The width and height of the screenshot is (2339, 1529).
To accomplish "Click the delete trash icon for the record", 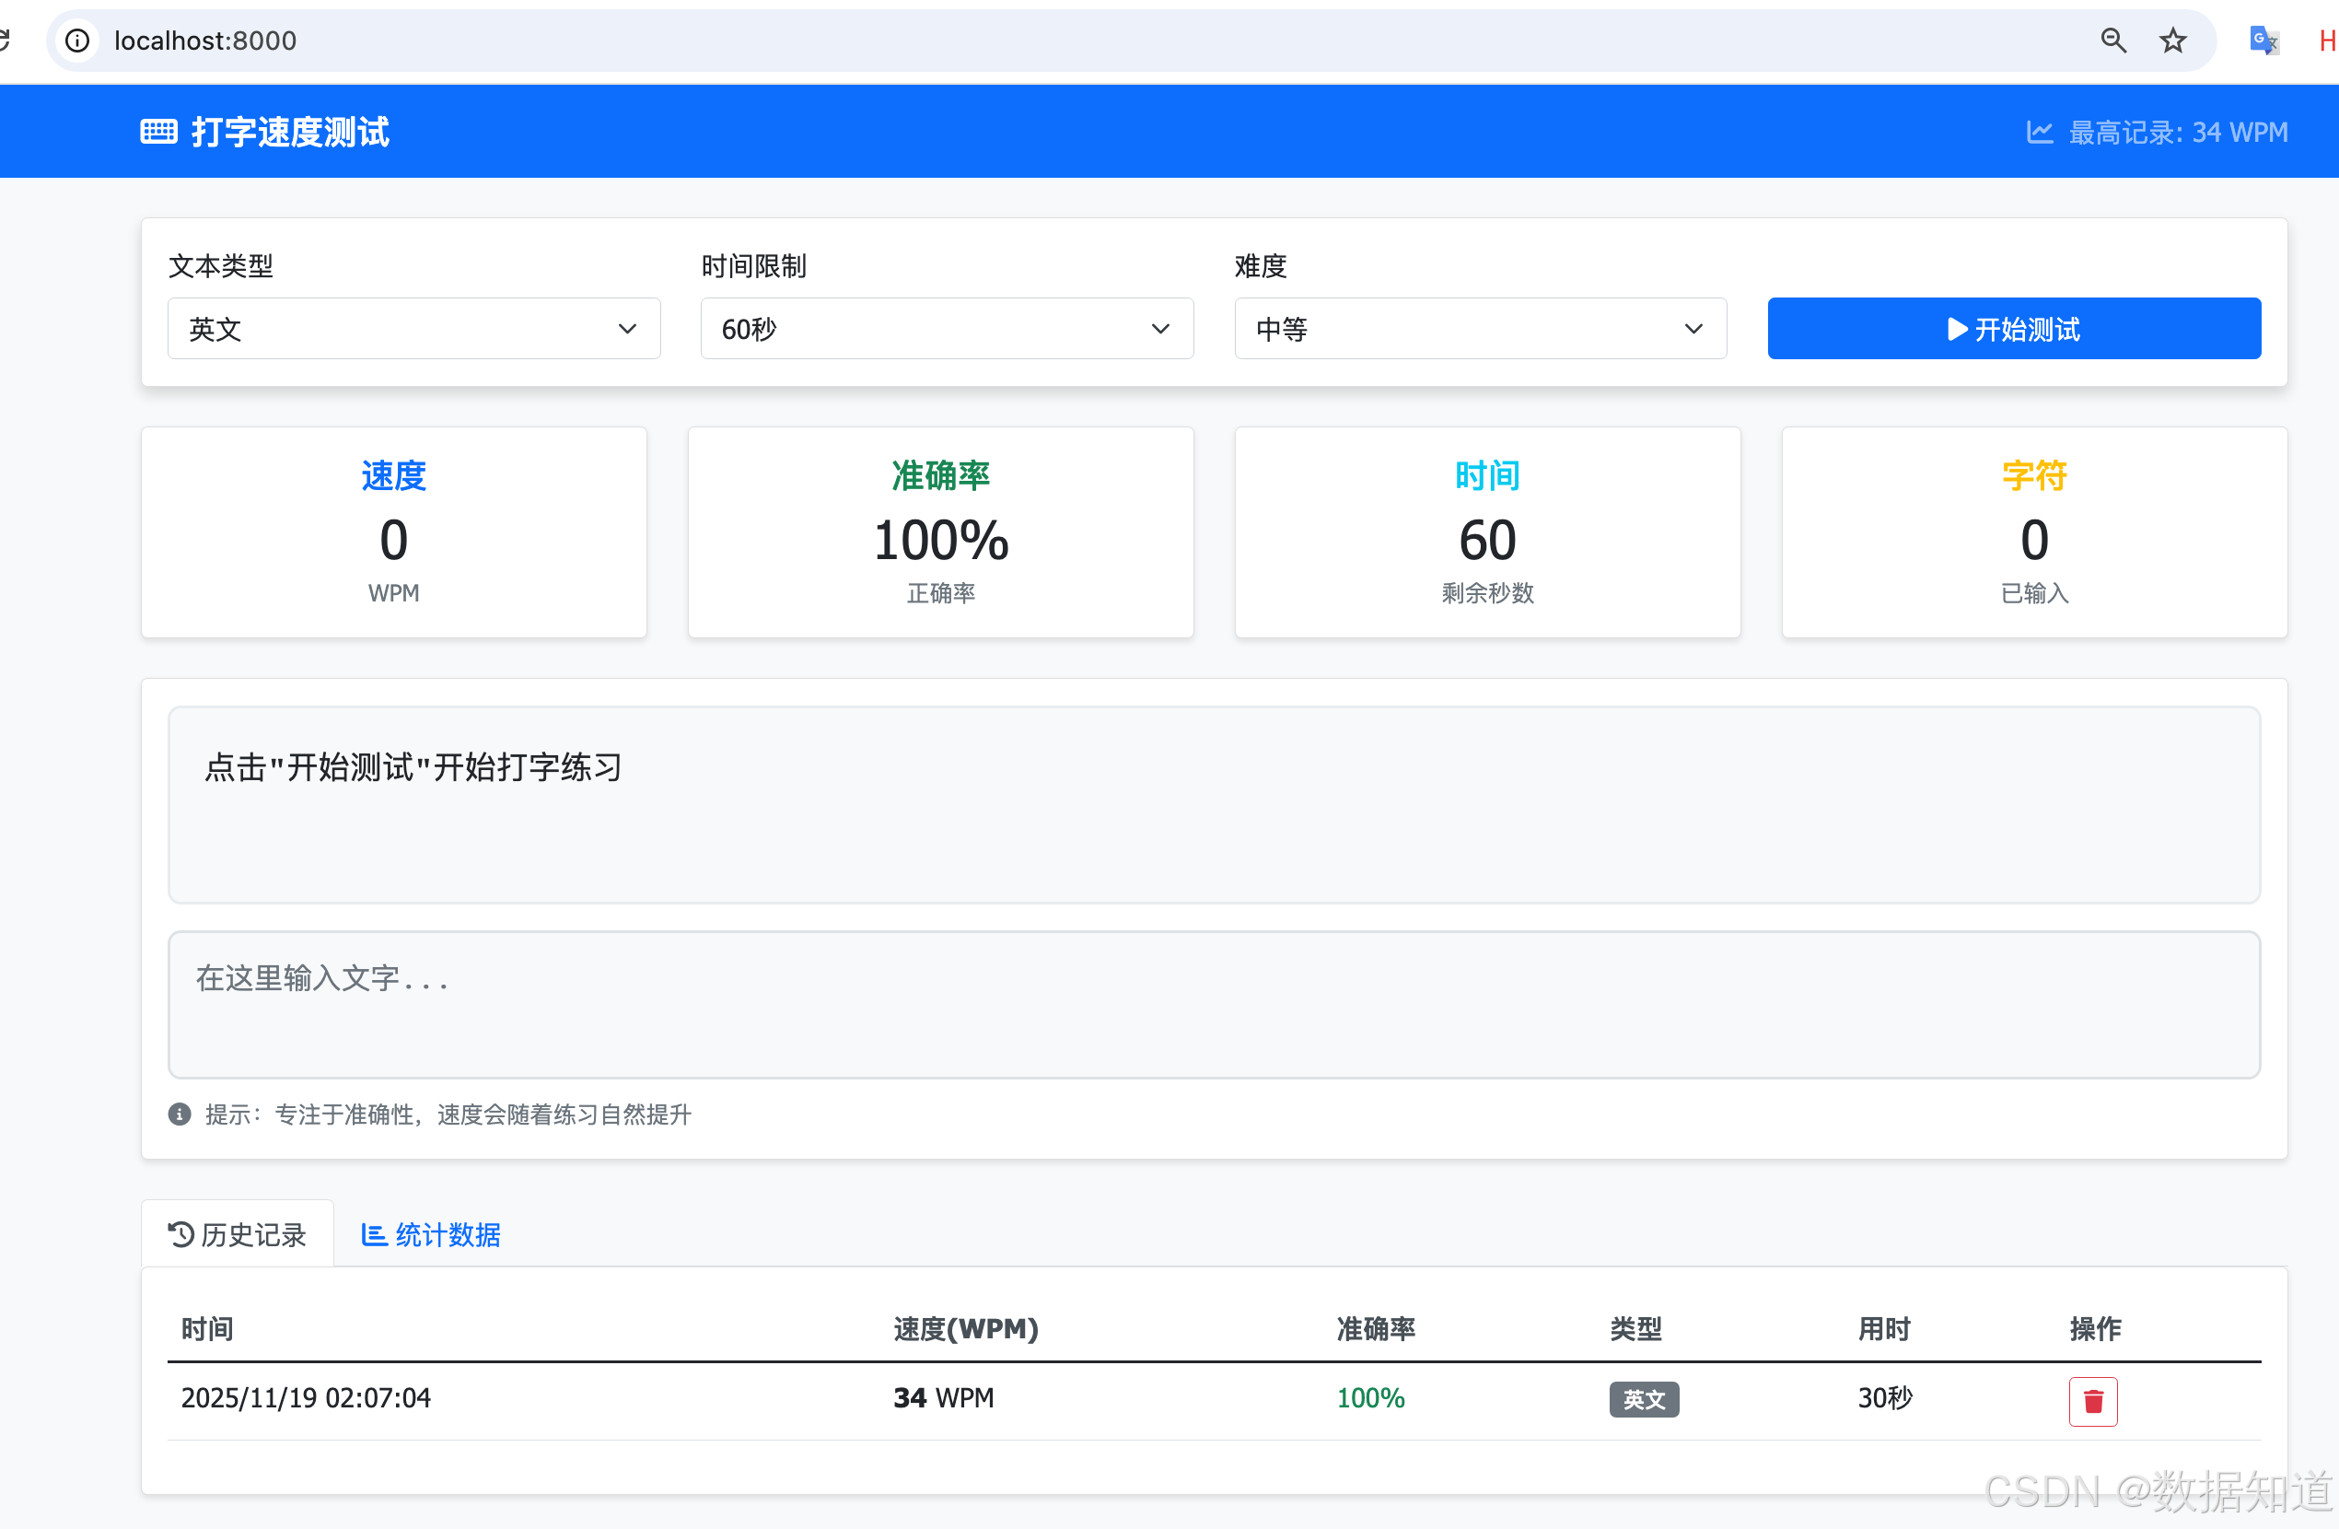I will [x=2092, y=1401].
